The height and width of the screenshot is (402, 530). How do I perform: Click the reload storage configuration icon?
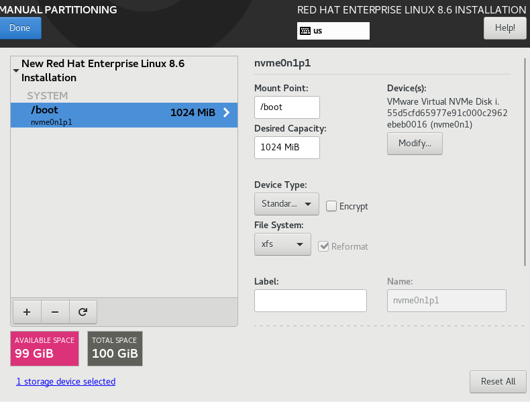[x=83, y=311]
